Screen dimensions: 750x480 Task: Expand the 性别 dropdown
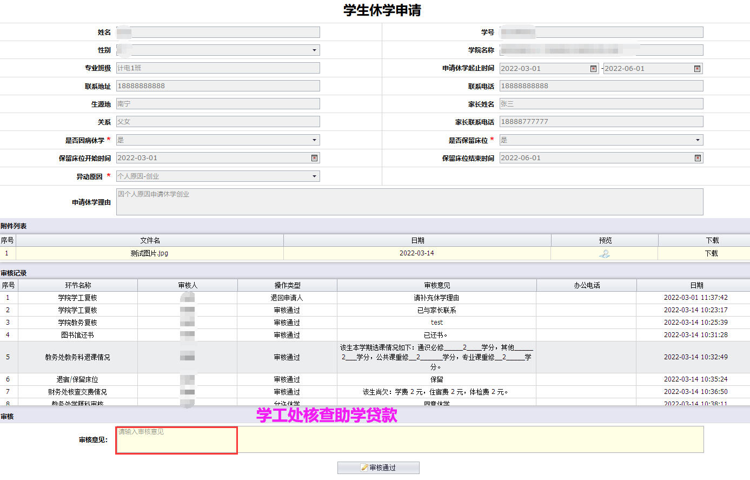(314, 50)
